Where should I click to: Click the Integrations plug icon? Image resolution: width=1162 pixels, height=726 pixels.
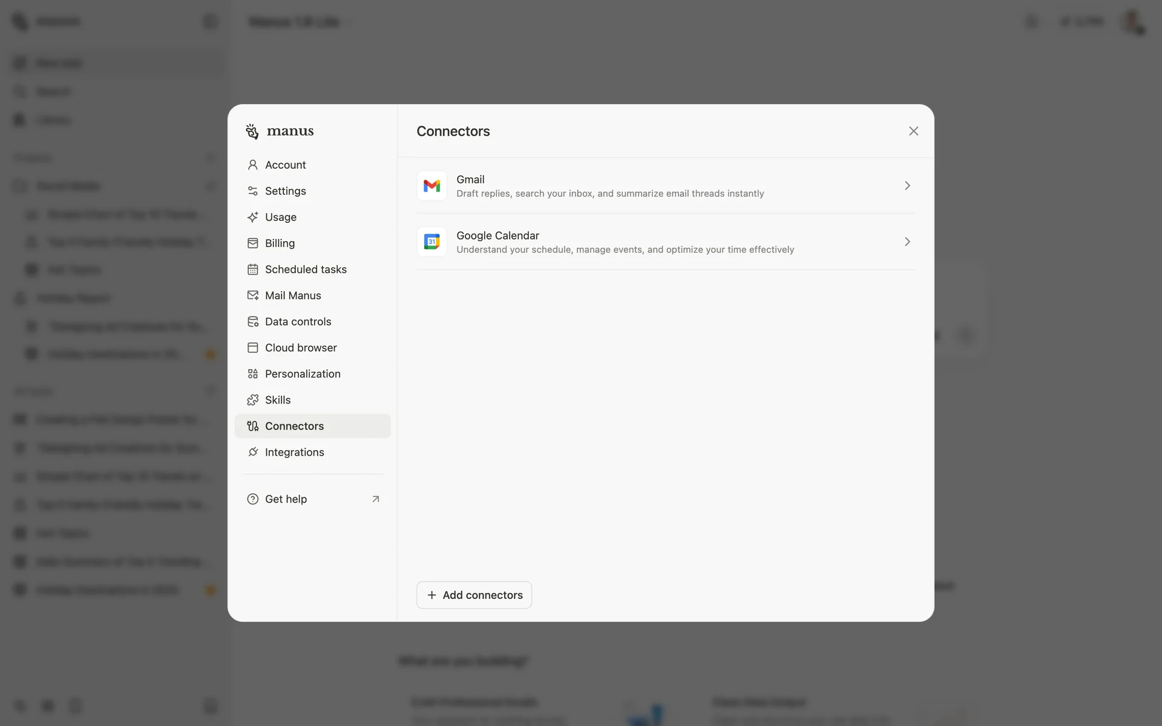(252, 453)
